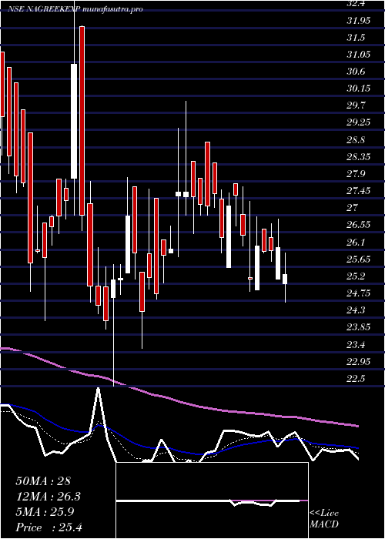The width and height of the screenshot is (385, 539).
Task: Select the tallest red candle near 31.95
Action: [x=82, y=121]
